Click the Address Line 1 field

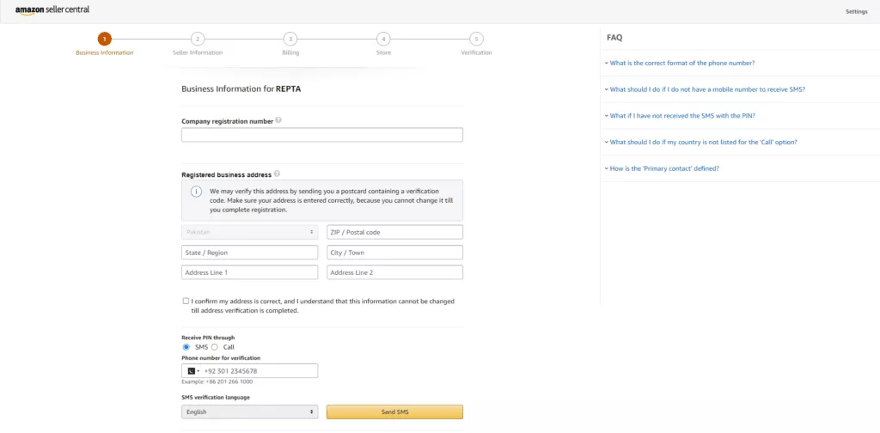tap(250, 272)
